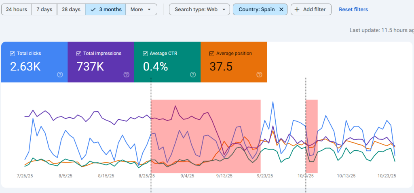414x193 pixels.
Task: Remove the Country: Spain filter via X
Action: [x=281, y=9]
